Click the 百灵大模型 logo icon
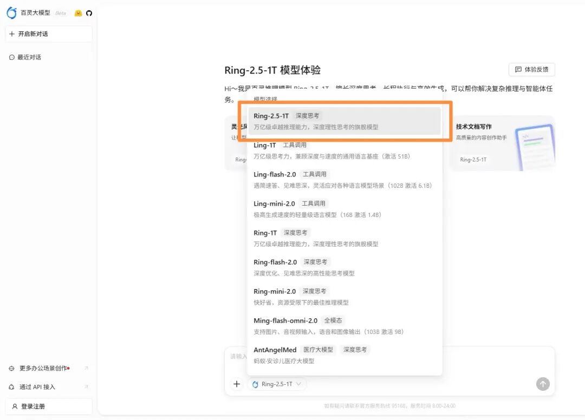 [x=11, y=13]
